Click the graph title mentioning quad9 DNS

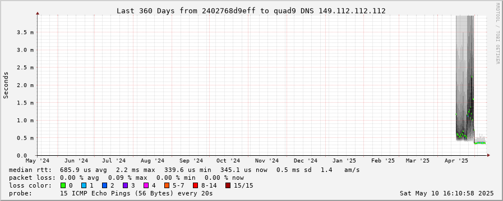(x=251, y=11)
